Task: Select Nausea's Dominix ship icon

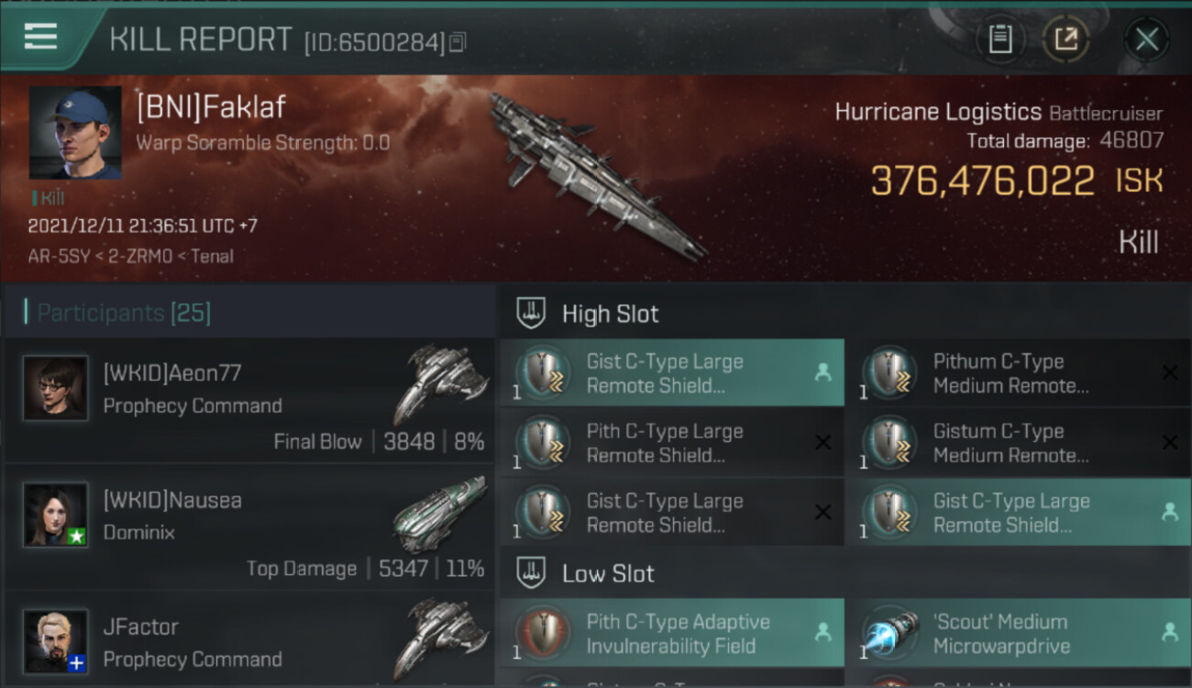Action: tap(441, 514)
